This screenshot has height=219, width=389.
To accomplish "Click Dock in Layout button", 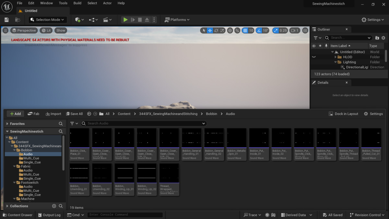I will coord(343,114).
